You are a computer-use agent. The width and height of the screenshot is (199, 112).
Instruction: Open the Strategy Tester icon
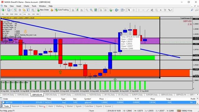pos(33,10)
